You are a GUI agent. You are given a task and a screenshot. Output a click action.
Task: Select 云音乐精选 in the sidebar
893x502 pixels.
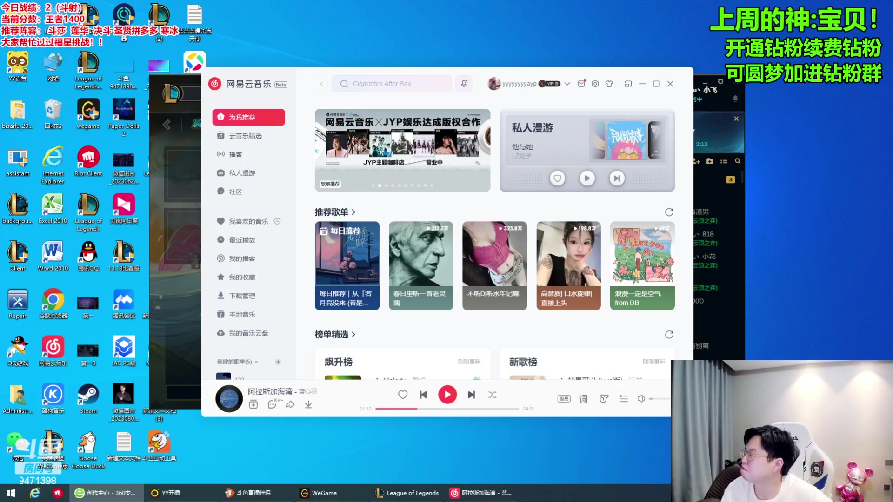(x=242, y=135)
